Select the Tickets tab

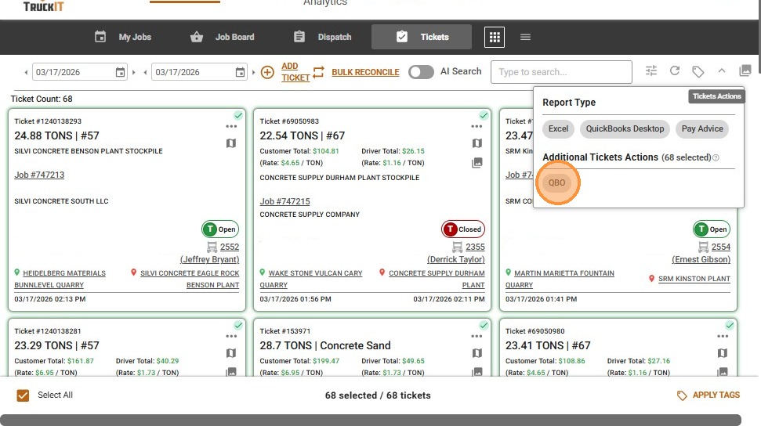point(422,37)
